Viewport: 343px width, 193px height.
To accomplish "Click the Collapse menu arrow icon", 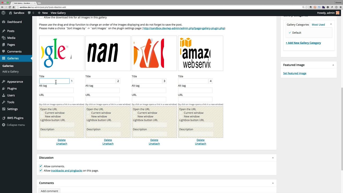I will click(3, 125).
